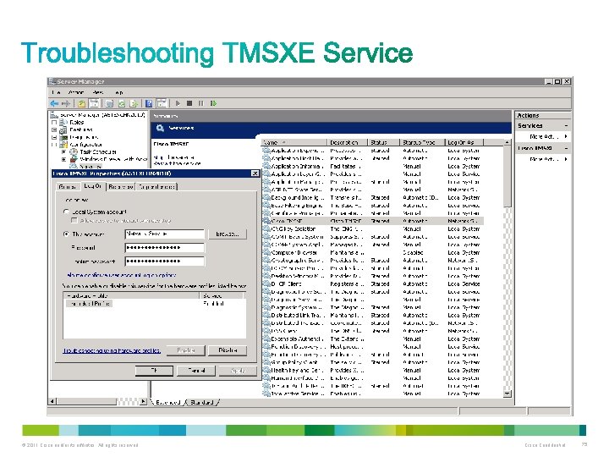Image resolution: width=609 pixels, height=457 pixels.
Task: Click Cancel in the Properties dialog
Action: (x=196, y=371)
